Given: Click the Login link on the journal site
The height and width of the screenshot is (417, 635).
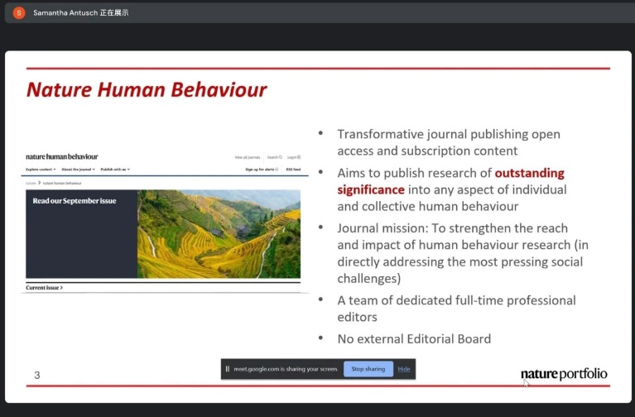Looking at the screenshot, I should [x=294, y=157].
